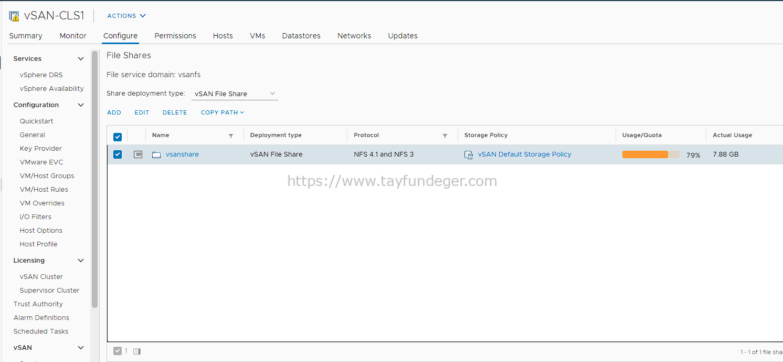
Task: Open Scheduled Tasks
Action: [41, 332]
